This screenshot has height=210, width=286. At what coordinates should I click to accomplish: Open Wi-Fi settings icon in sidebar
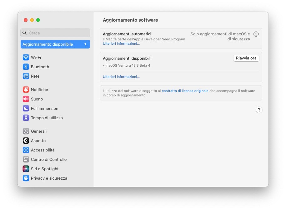pos(26,57)
